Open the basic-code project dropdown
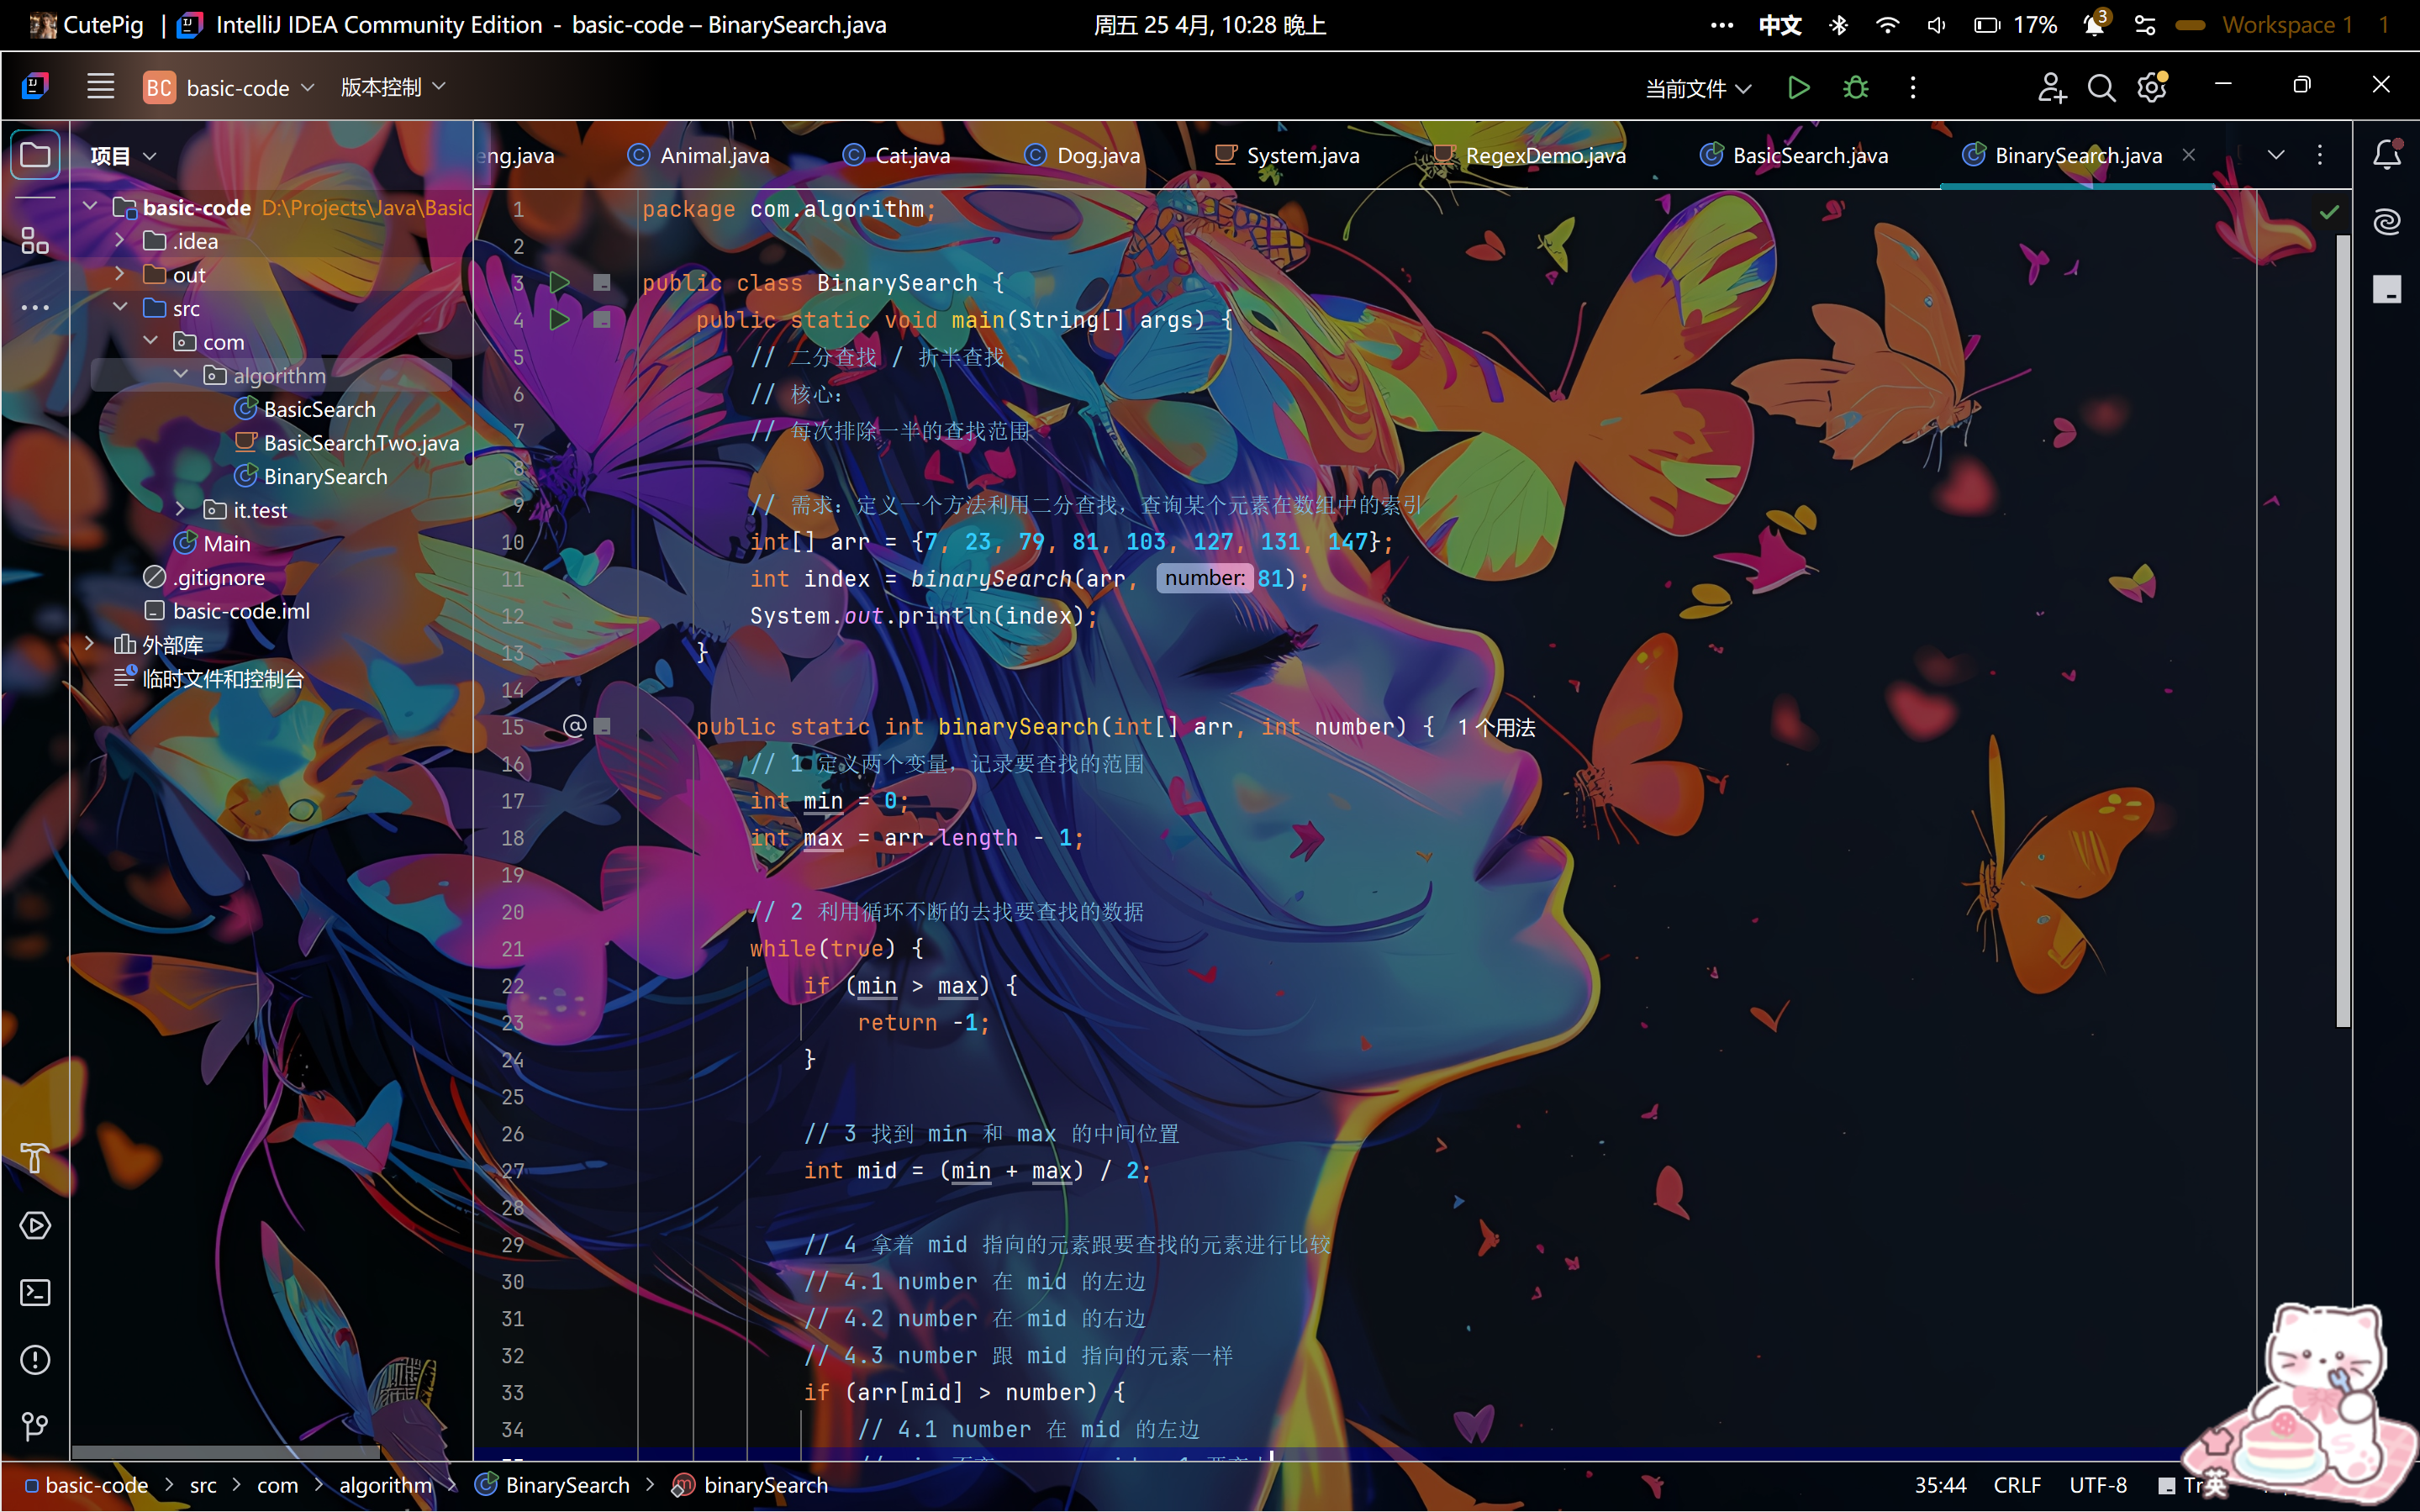 point(230,88)
